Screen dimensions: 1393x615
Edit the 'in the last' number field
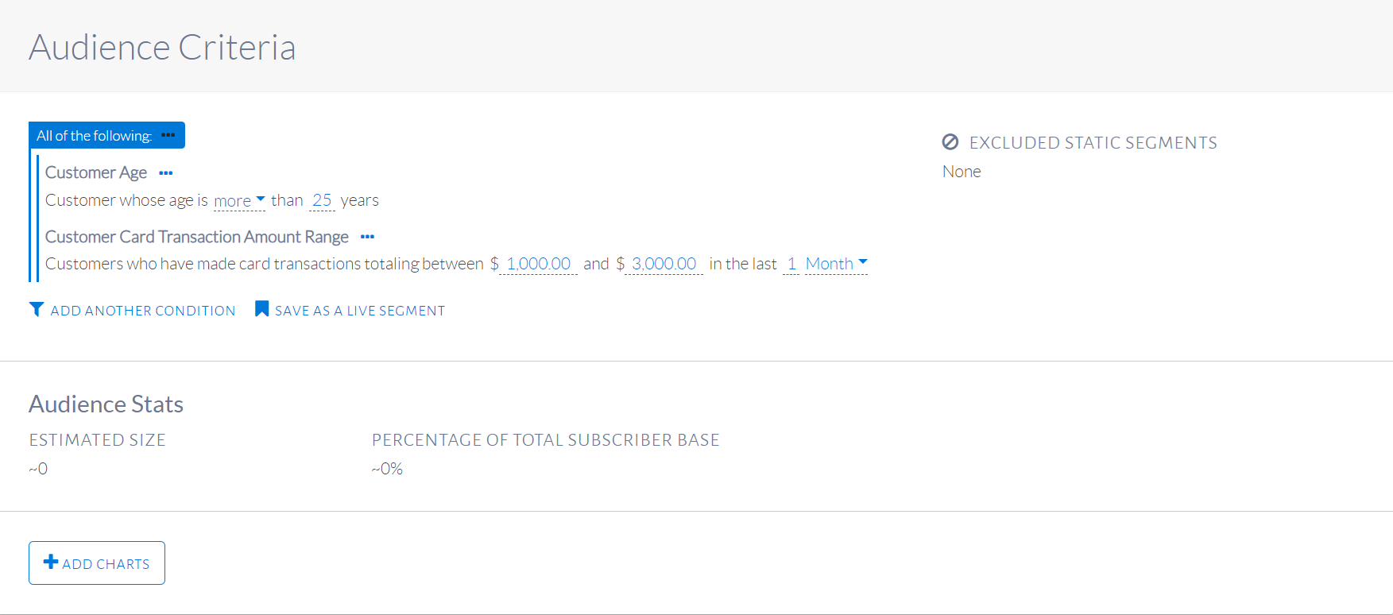click(791, 264)
